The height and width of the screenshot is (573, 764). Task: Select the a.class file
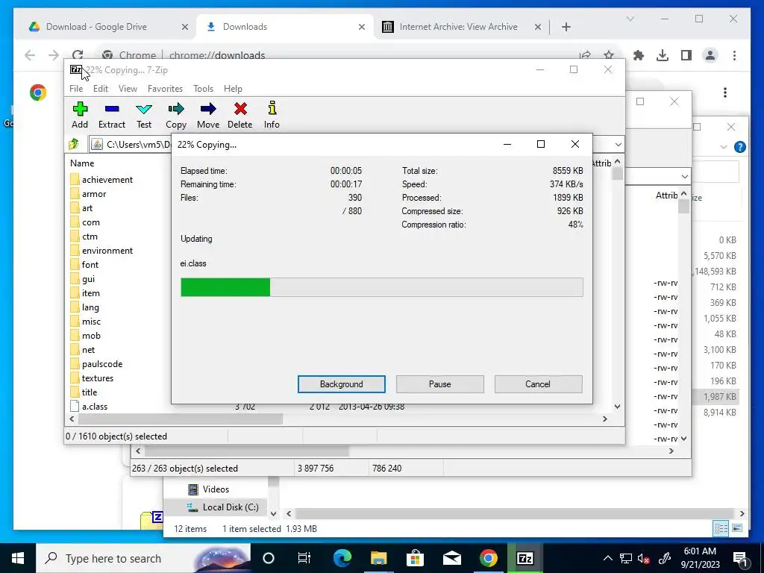click(95, 407)
